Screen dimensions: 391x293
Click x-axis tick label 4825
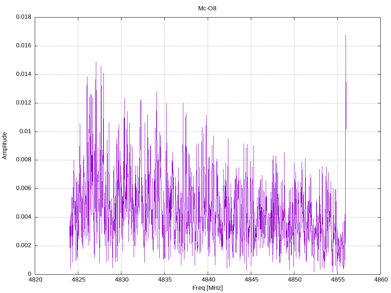[78, 280]
